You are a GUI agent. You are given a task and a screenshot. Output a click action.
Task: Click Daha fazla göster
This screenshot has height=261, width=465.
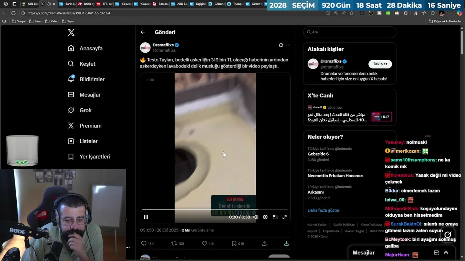coord(323,210)
